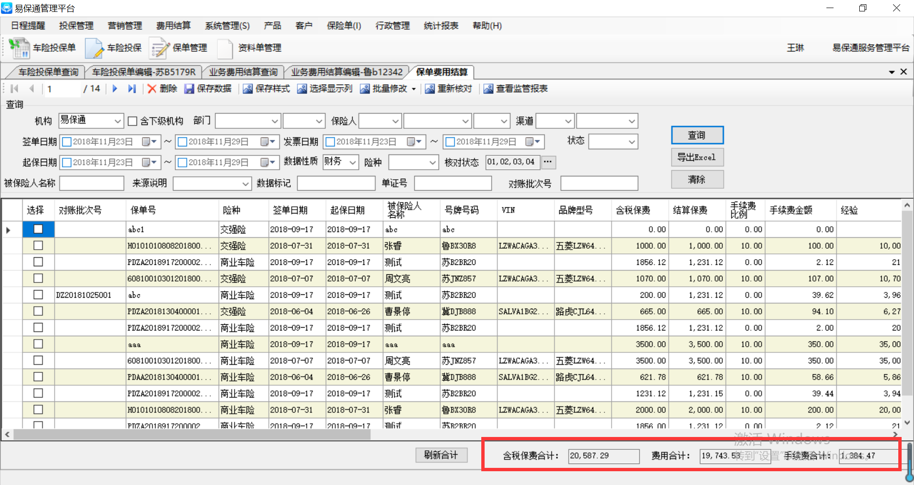Open the 车险投保单 toolbar icon
Screen dimensions: 914x485
tap(19, 48)
